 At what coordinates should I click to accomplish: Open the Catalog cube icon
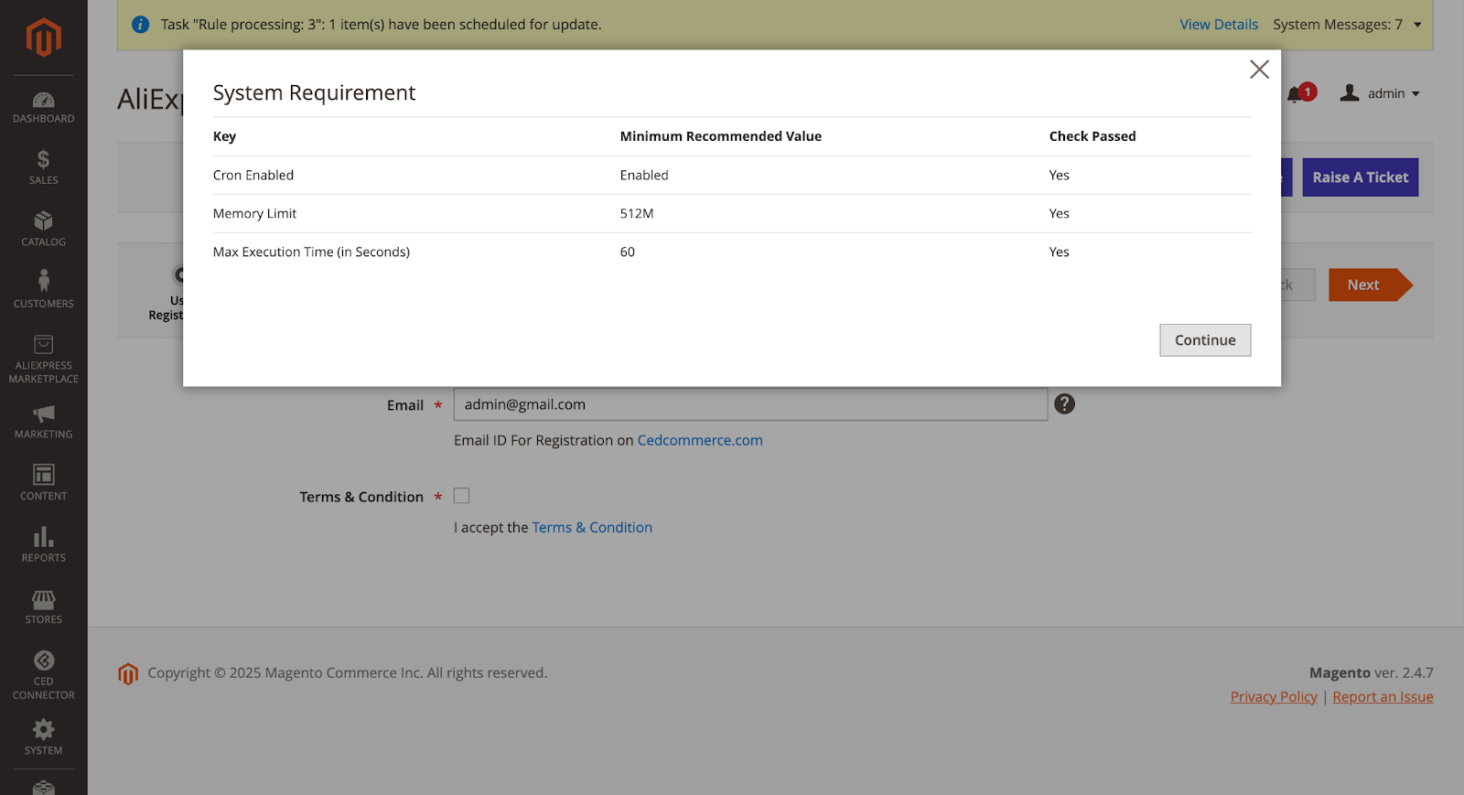coord(43,221)
